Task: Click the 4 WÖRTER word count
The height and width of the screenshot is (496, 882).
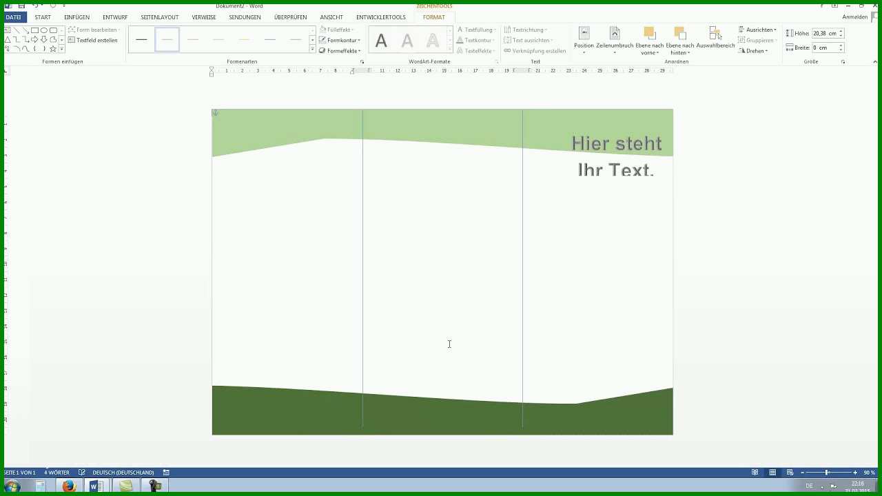Action: [x=57, y=473]
